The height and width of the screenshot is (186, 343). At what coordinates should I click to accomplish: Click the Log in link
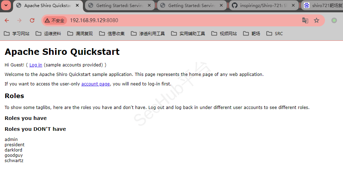tap(36, 65)
